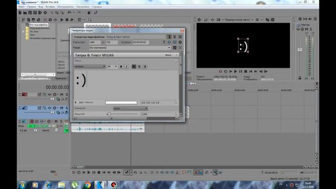The height and width of the screenshot is (189, 336).
Task: Create a new project from the main toolbar
Action: click(20, 13)
